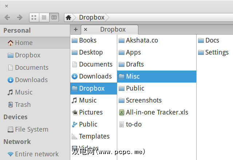Select the Templates folder

[x=94, y=136]
